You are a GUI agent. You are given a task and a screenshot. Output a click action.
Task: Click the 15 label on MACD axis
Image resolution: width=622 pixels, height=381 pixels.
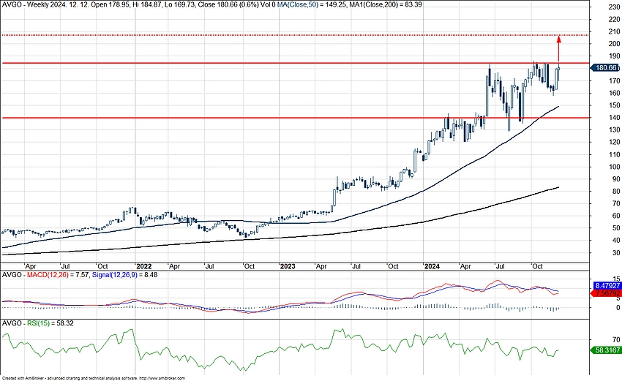(x=616, y=279)
